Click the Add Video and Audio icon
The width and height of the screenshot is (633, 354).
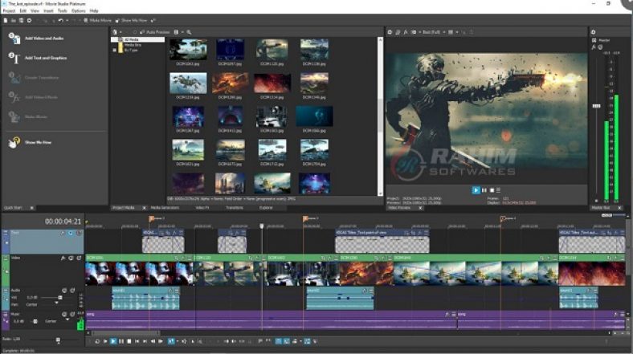(x=14, y=38)
